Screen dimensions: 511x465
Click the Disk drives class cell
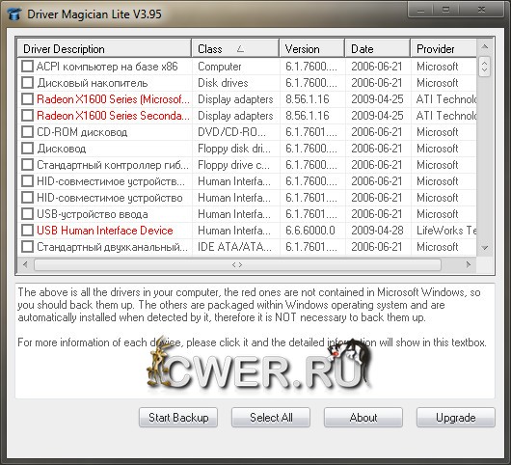click(x=223, y=83)
